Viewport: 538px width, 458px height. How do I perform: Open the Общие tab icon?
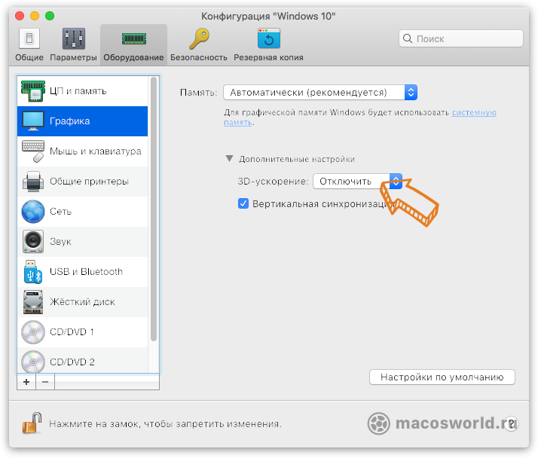tap(29, 38)
